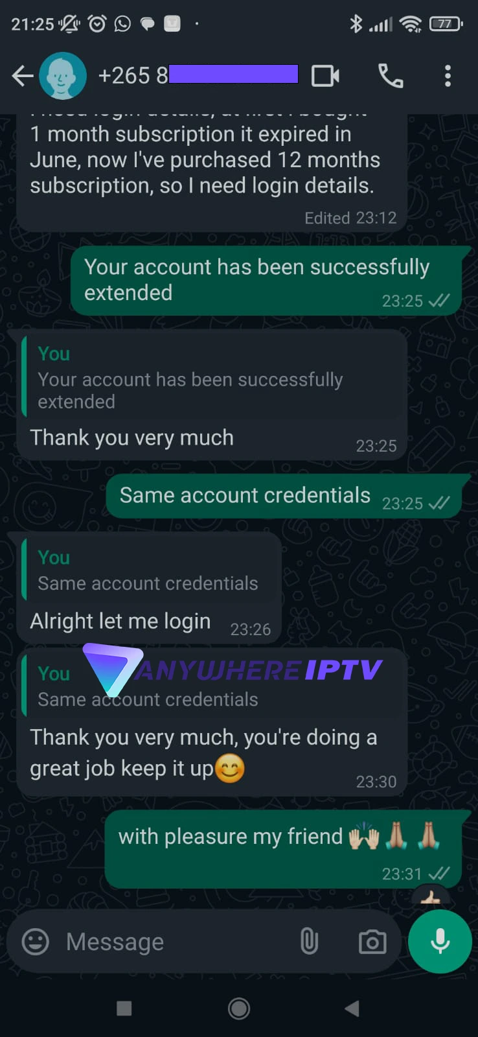The height and width of the screenshot is (1037, 478).
Task: Tap the Android recent apps square button
Action: click(124, 1008)
